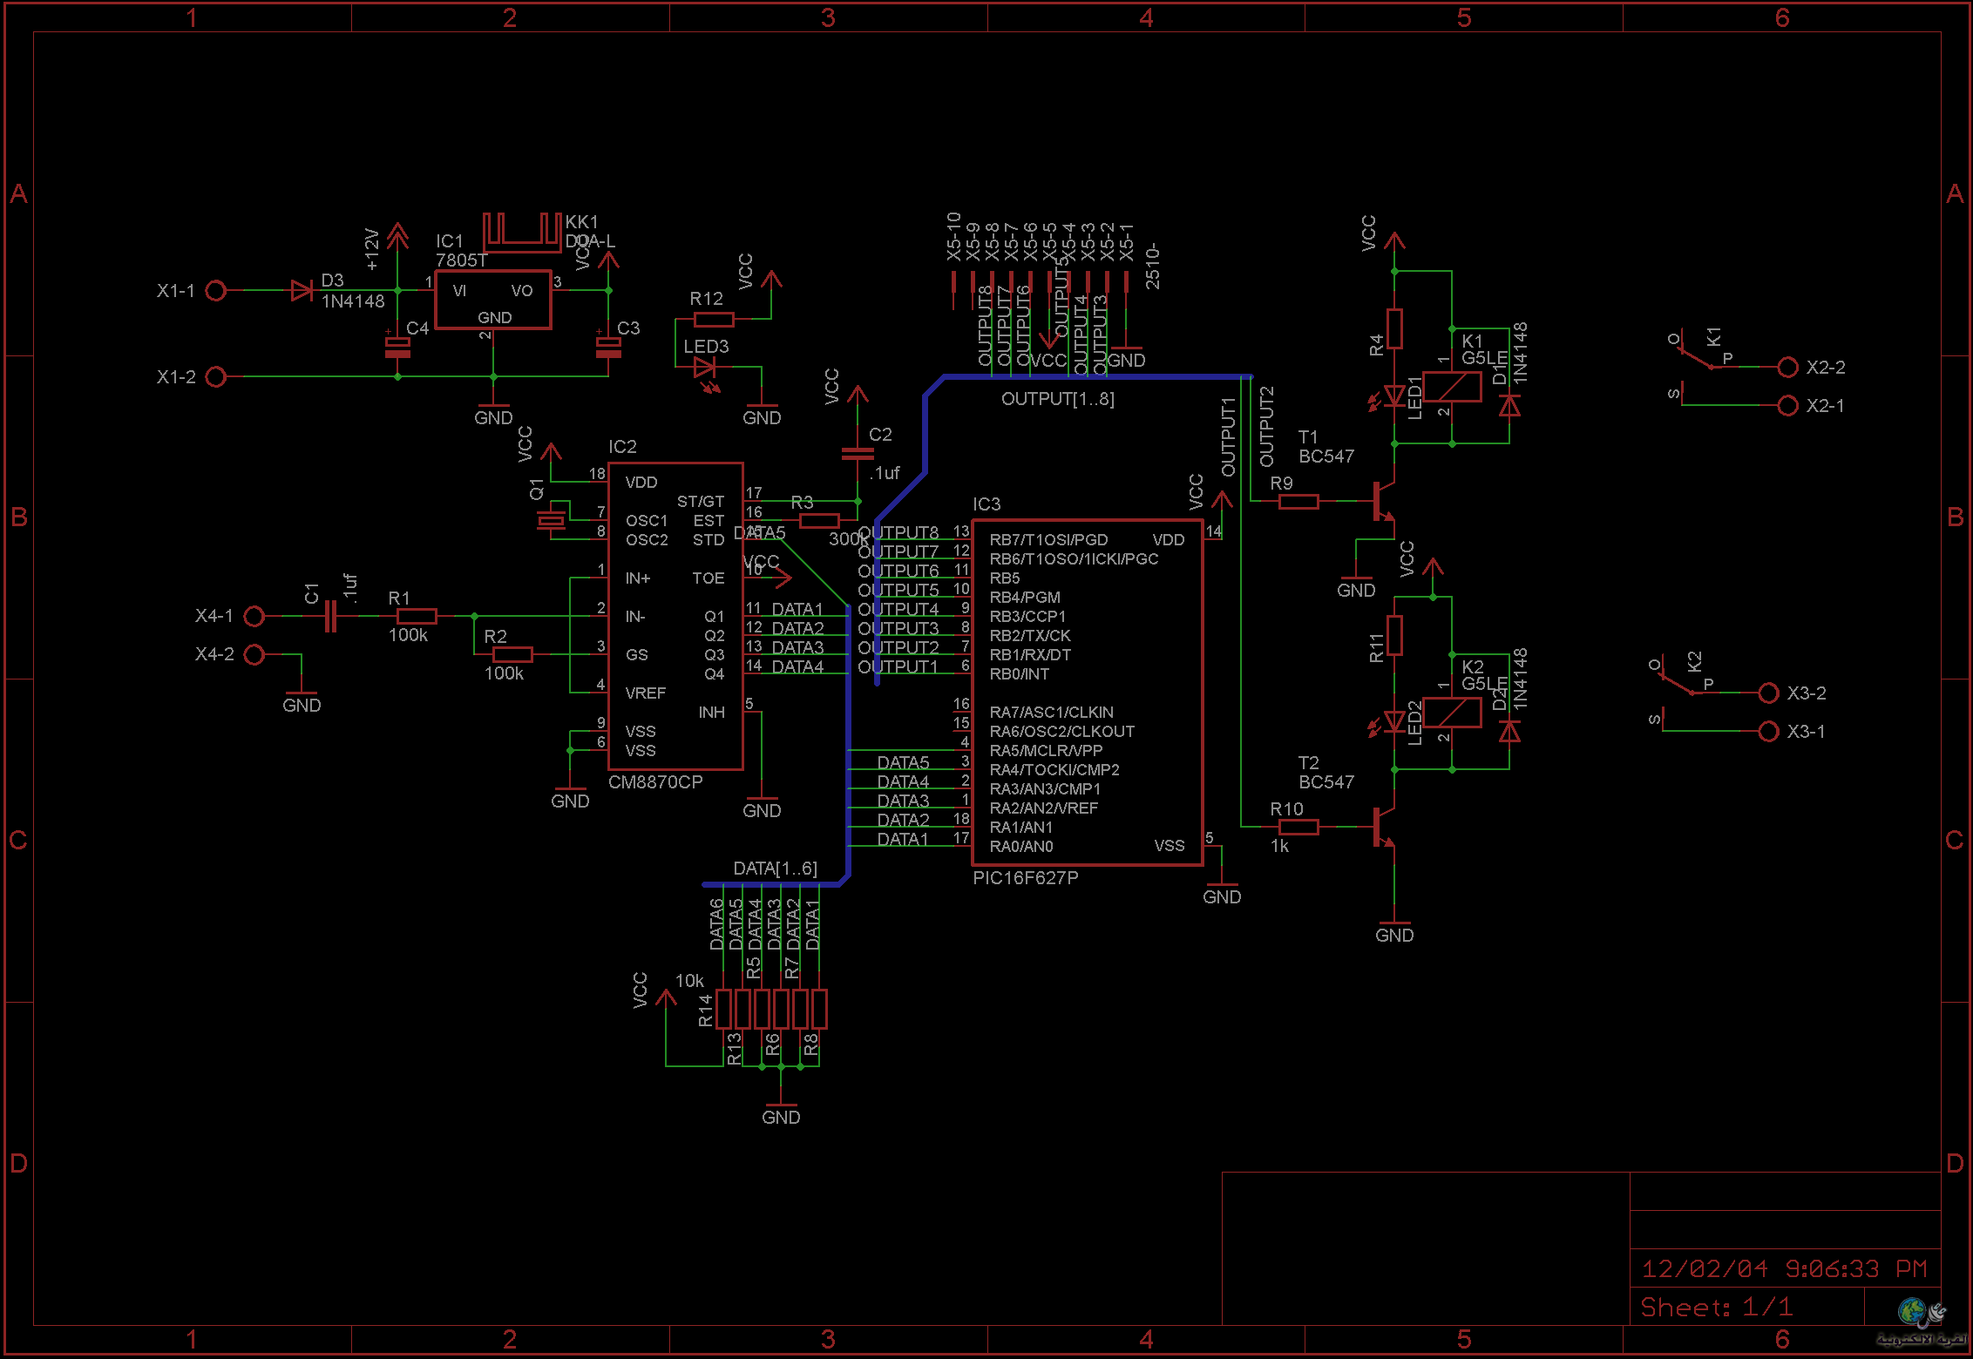The image size is (1973, 1359).
Task: Click the 2510- connector value label
Action: tap(1152, 267)
